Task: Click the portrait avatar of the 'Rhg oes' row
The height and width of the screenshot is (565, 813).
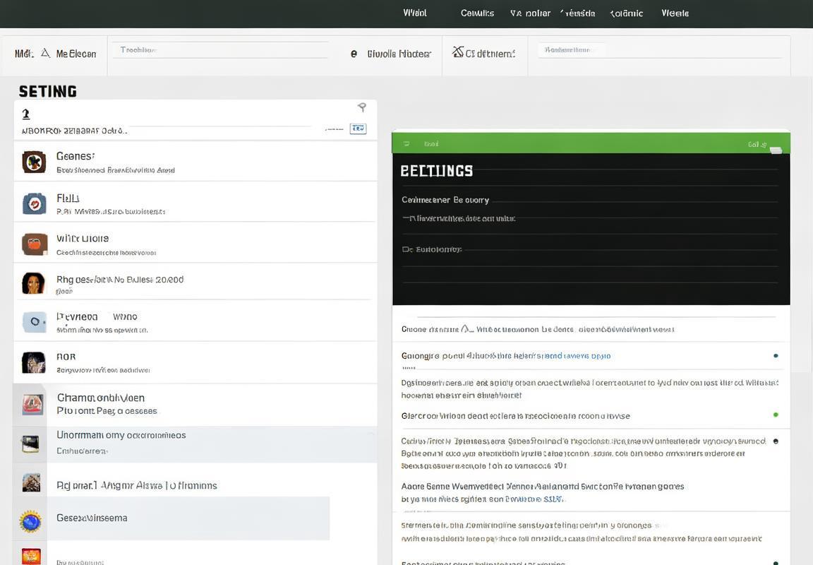Action: point(33,283)
